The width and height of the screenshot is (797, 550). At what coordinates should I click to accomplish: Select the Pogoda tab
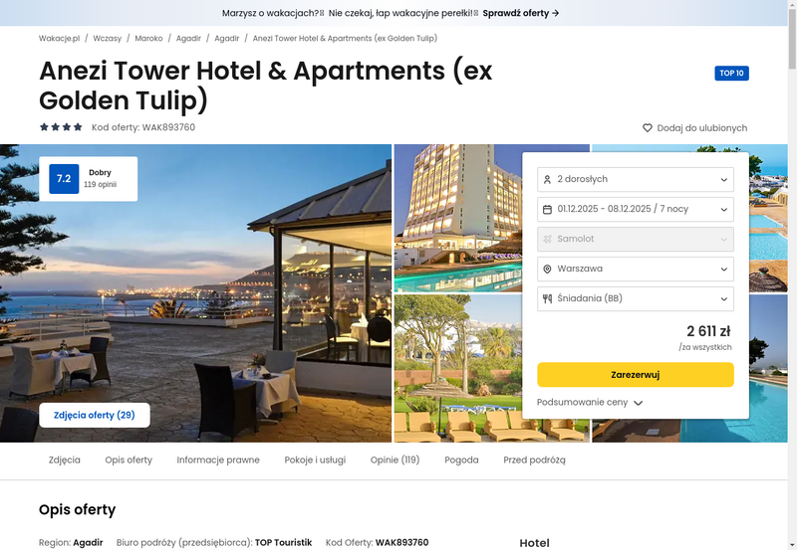461,459
